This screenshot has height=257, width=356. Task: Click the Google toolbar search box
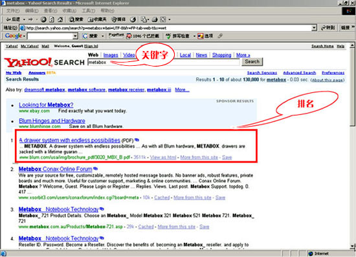[50, 36]
